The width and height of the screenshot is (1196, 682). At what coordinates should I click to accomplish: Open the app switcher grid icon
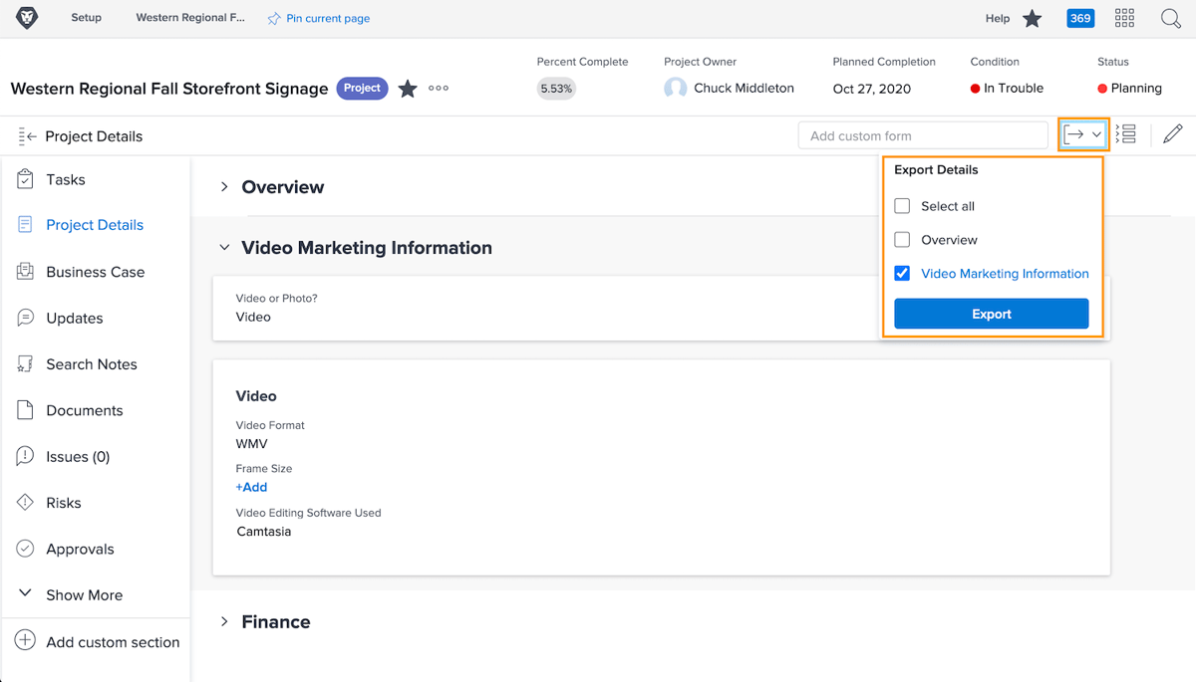(x=1124, y=18)
